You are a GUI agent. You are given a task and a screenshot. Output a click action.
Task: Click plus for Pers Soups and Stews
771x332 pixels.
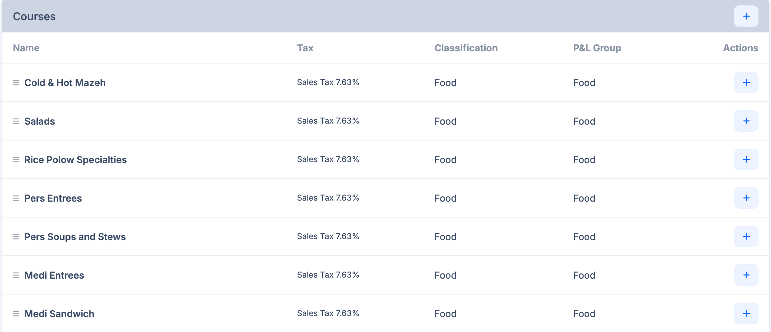pos(746,236)
